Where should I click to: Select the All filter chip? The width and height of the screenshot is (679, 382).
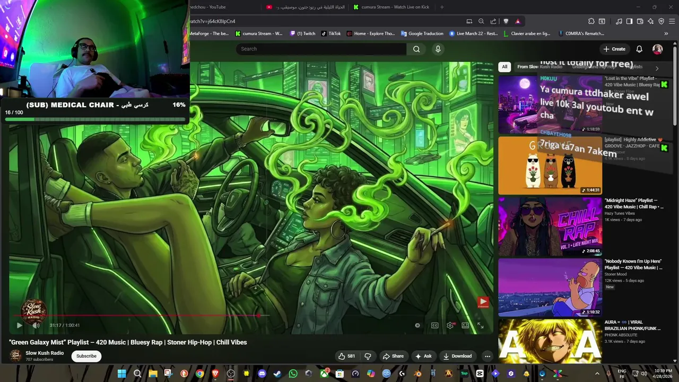pyautogui.click(x=504, y=67)
